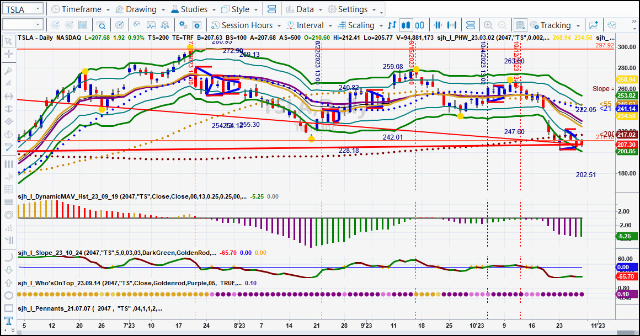The height and width of the screenshot is (336, 640).
Task: Select the crosshair plus tool
Action: [8, 54]
